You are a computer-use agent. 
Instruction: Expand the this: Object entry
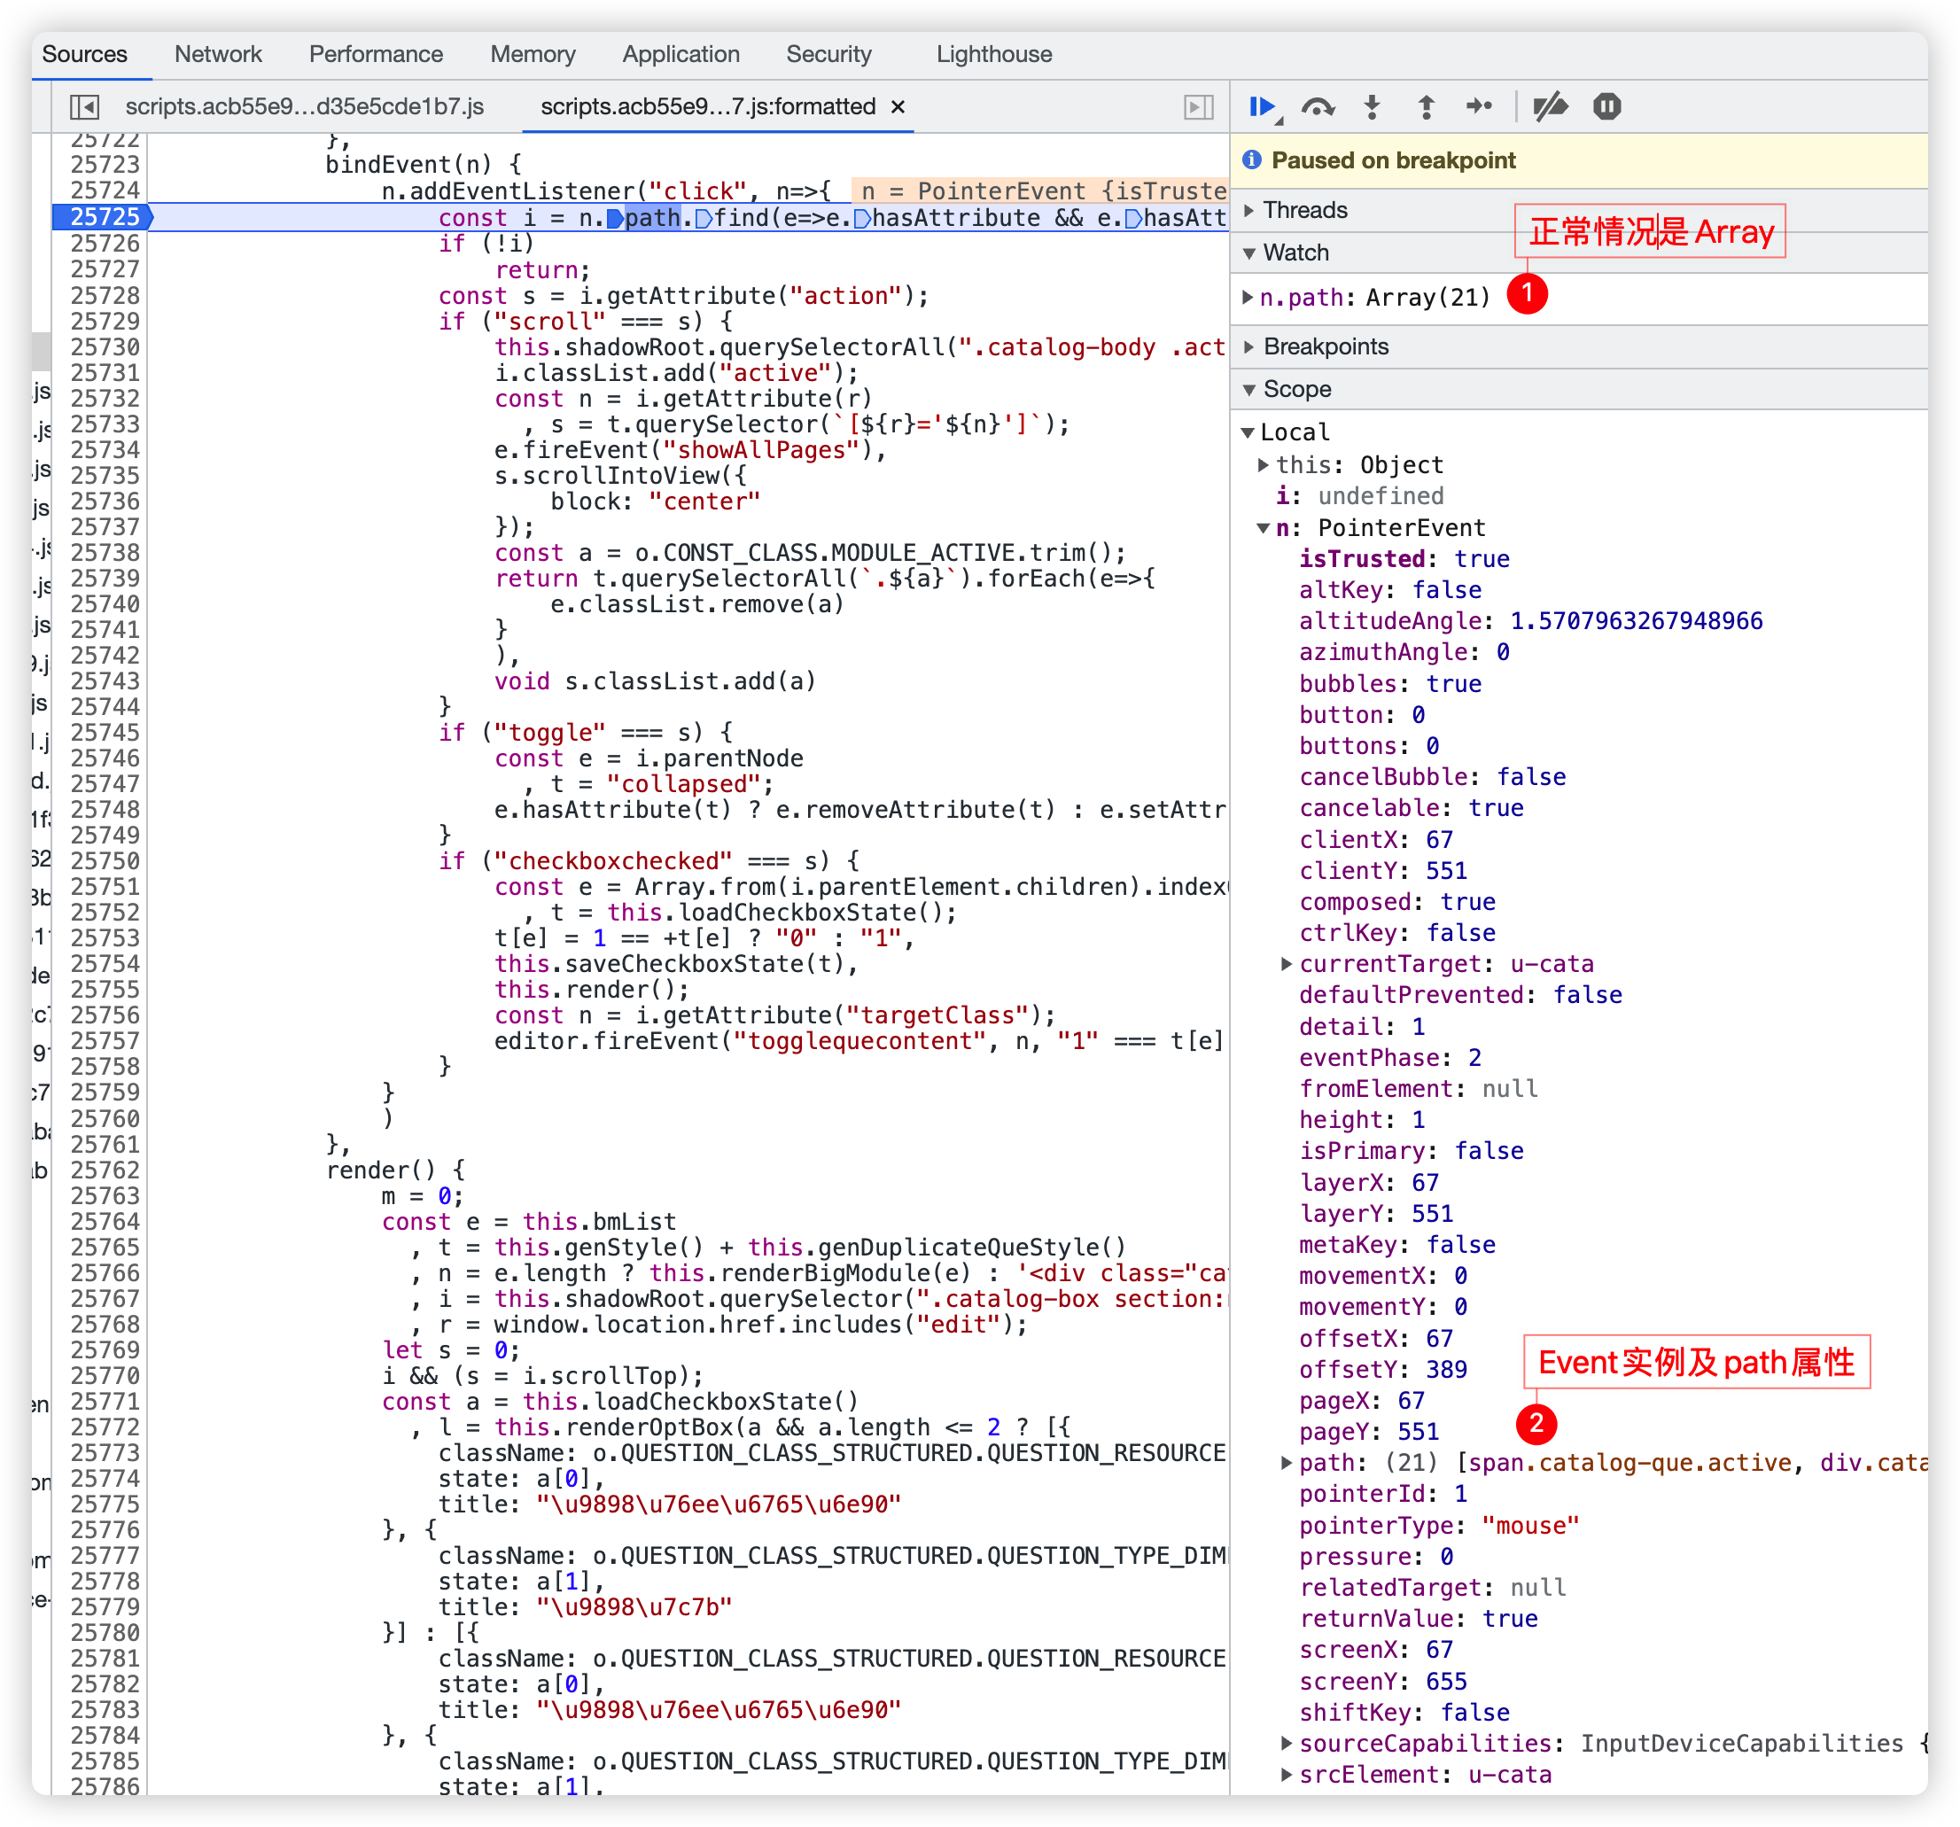coord(1263,464)
